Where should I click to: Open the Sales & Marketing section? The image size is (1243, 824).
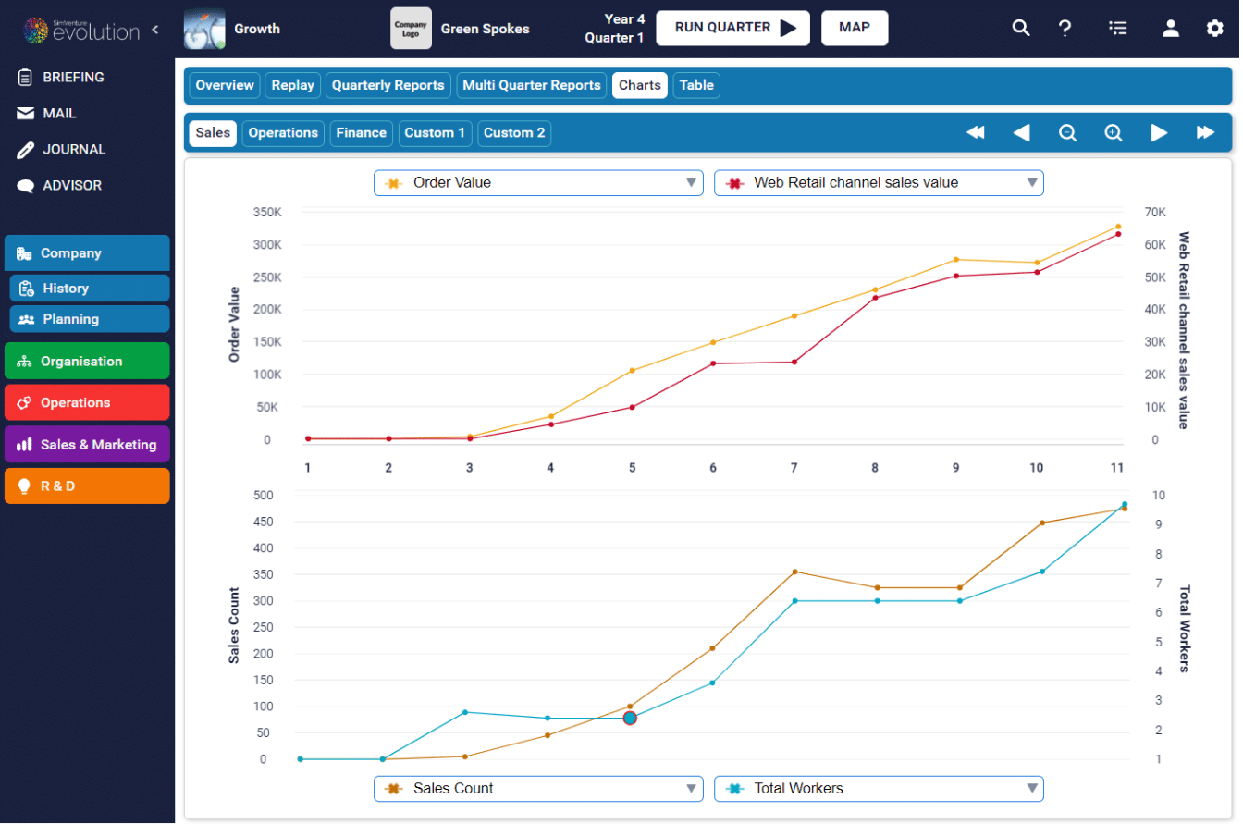[87, 445]
